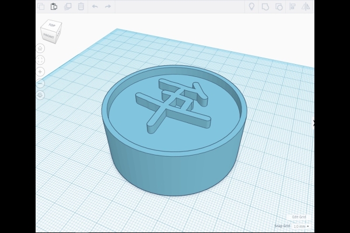Click the Group shapes icon
This screenshot has width=350, height=233.
click(x=265, y=6)
